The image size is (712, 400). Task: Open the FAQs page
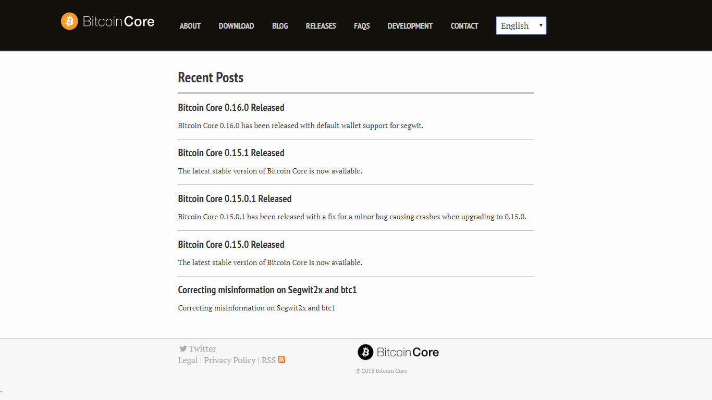(362, 26)
